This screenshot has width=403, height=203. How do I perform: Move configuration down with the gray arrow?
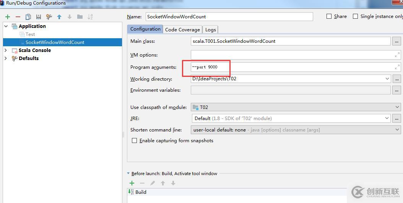70,17
